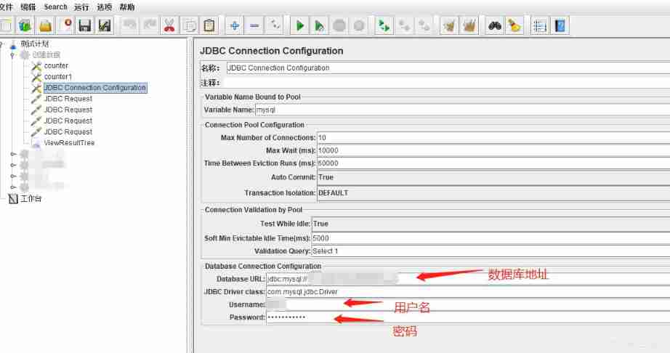Collapse all nodes with minus icon

click(x=254, y=25)
